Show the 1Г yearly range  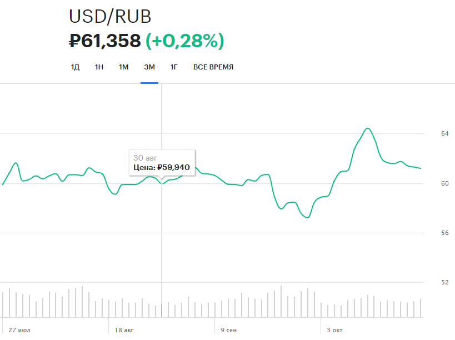click(174, 67)
